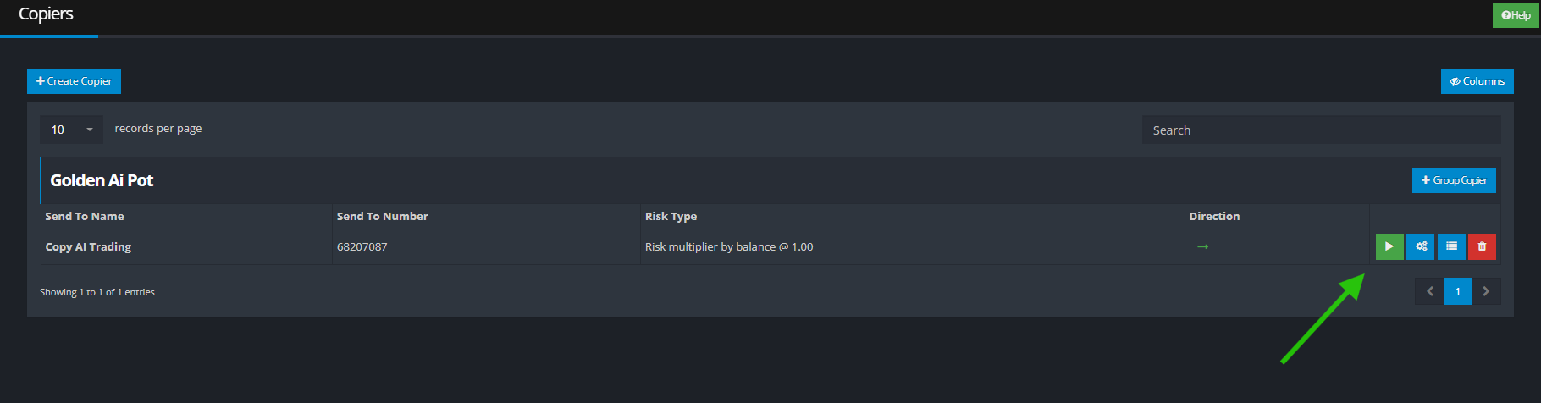Select page 1 in the pagination

point(1457,291)
